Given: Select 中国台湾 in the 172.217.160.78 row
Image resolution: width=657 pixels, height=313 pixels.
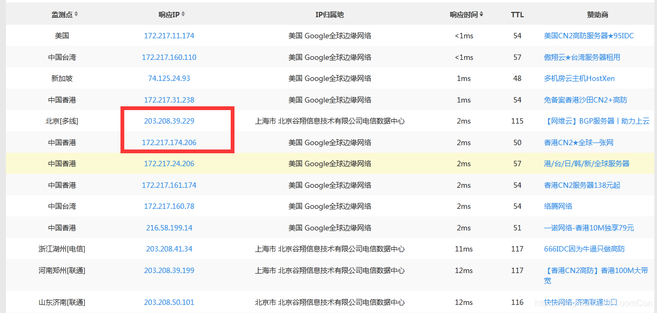Looking at the screenshot, I should (x=62, y=206).
